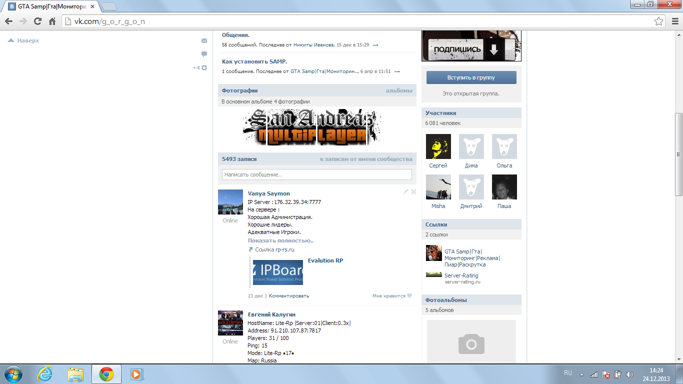Viewport: 683px width, 384px height.
Task: Select the GTA Samp browser tab
Action: [52, 6]
